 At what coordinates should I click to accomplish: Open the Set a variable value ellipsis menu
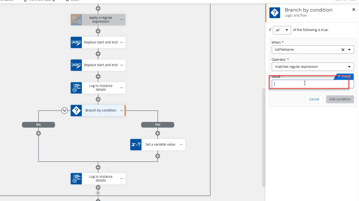(181, 145)
